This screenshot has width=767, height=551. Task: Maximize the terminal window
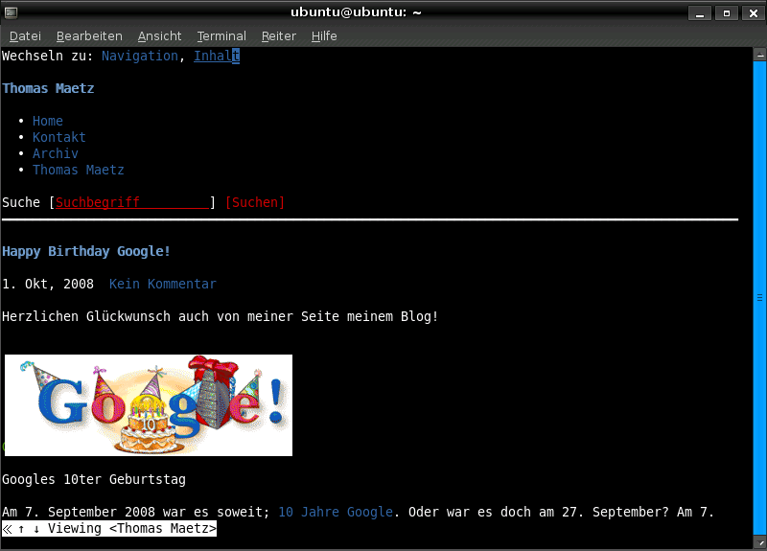tap(726, 12)
